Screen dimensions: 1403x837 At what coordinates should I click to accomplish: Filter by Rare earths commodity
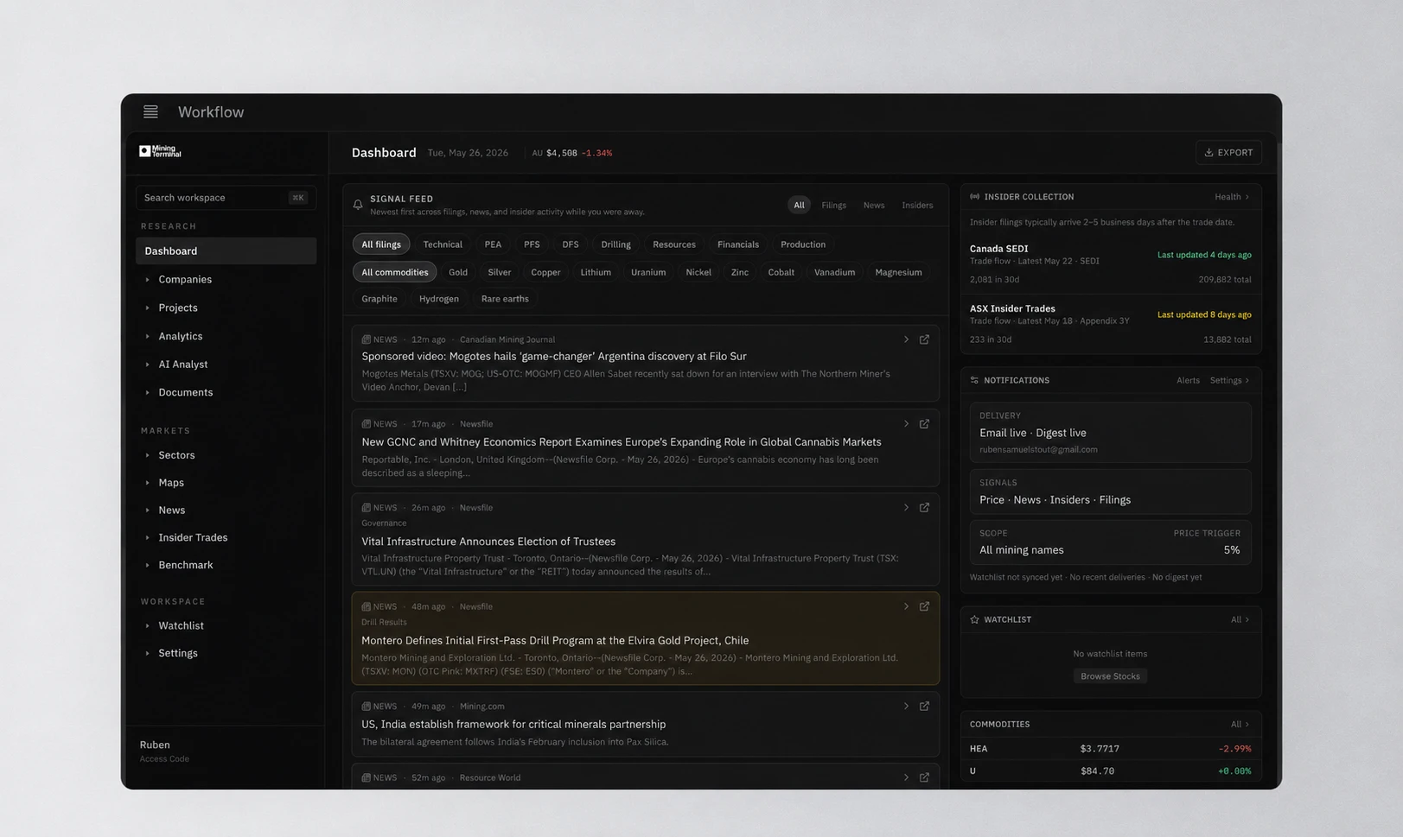pos(505,299)
